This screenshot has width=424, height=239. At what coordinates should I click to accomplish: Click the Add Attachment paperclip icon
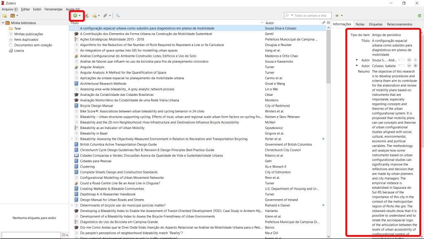106,16
